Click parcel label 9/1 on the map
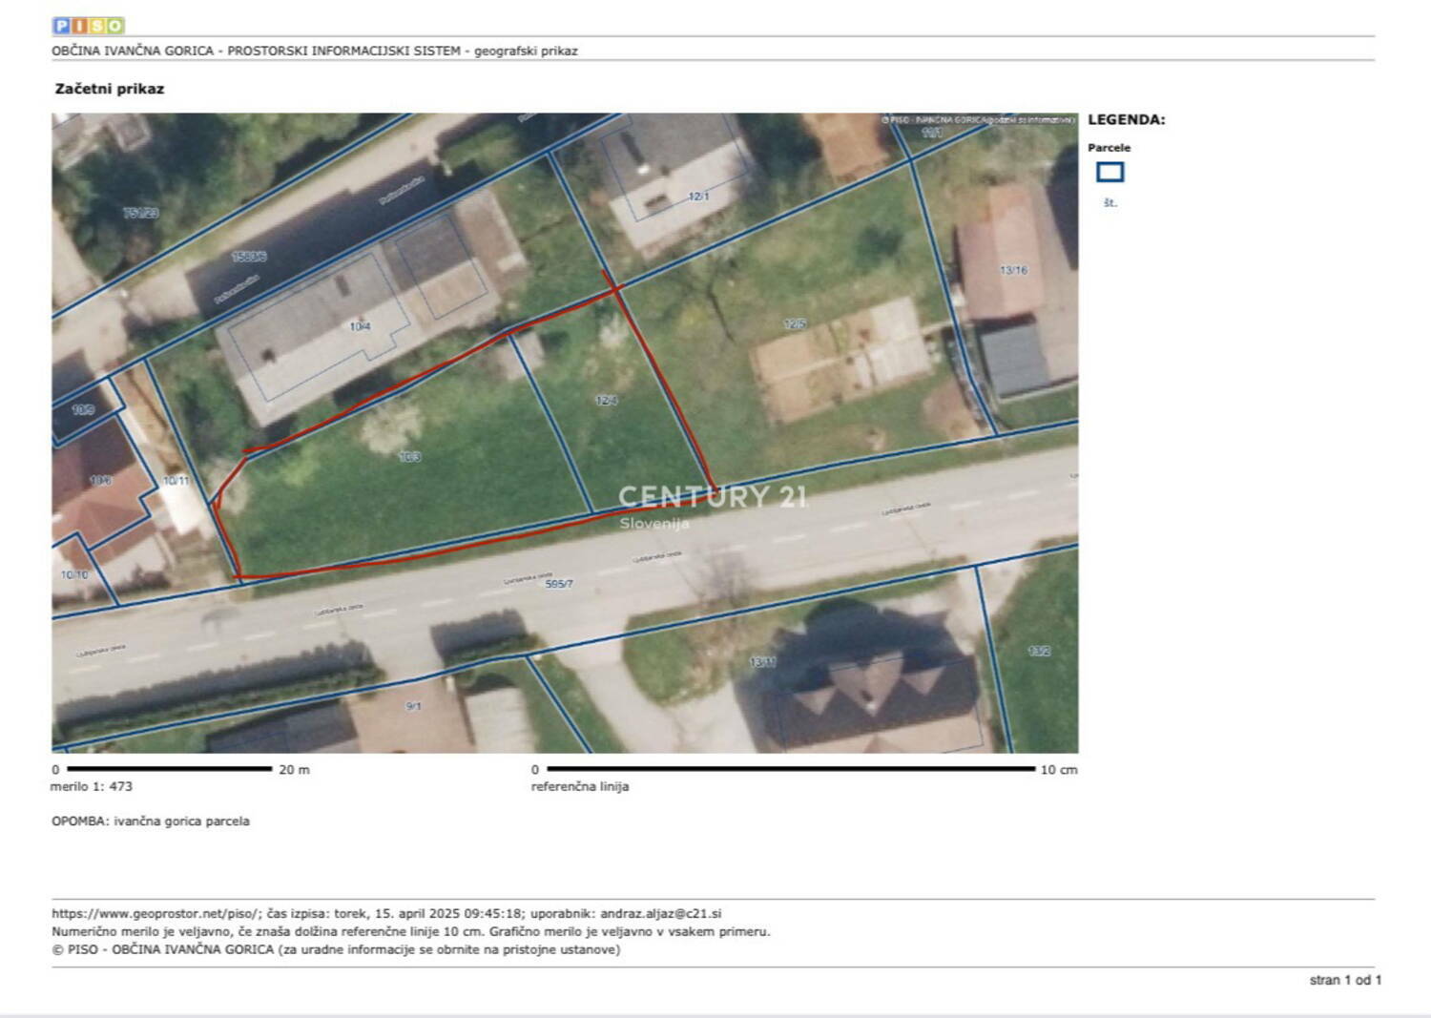 click(413, 707)
